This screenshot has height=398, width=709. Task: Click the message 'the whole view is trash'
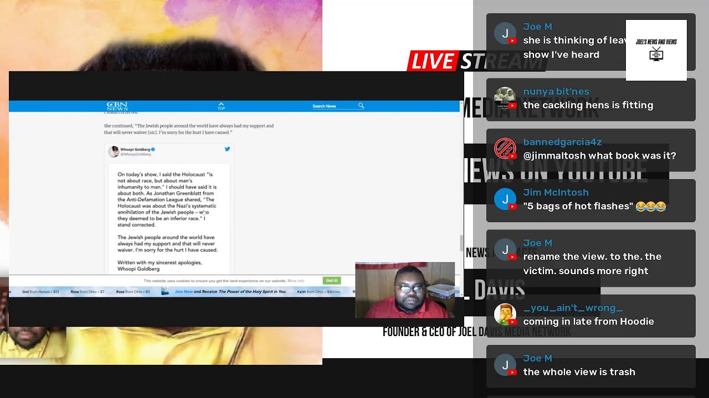[579, 372]
